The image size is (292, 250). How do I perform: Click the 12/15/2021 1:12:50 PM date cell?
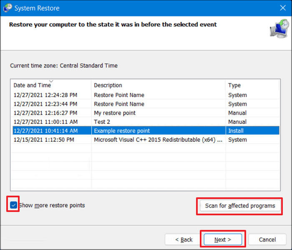(x=44, y=140)
